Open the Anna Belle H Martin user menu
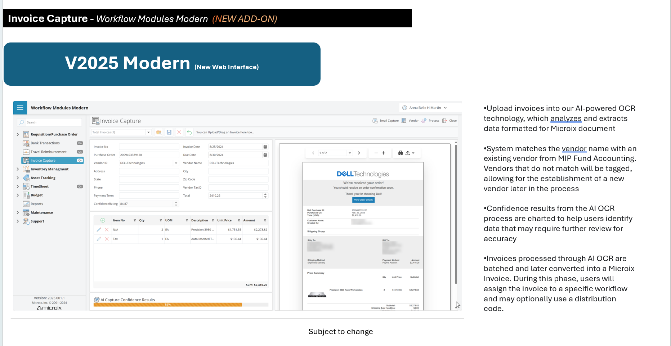671x346 pixels. click(425, 108)
